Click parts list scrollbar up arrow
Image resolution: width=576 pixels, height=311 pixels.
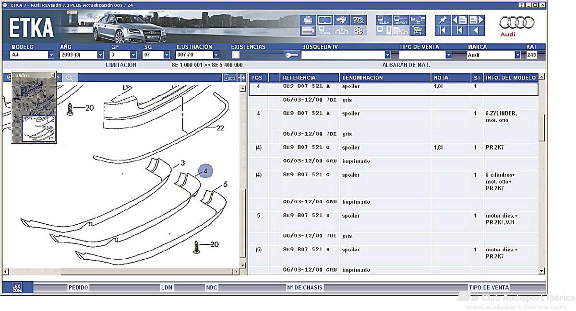point(542,77)
